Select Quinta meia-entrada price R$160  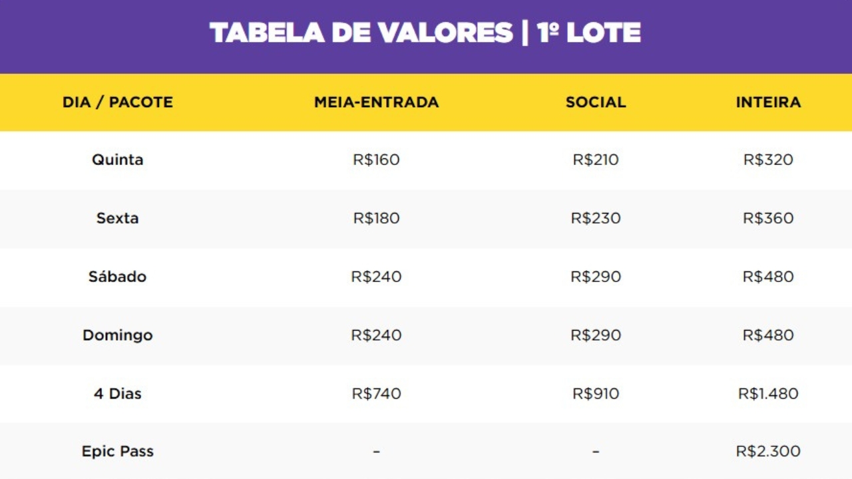pos(377,160)
